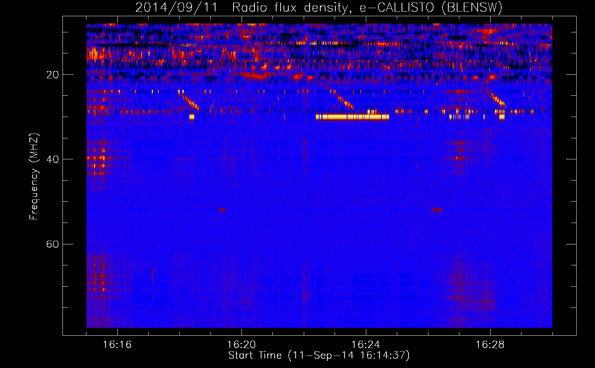The image size is (595, 368).
Task: Click the 16:28 time tick label
Action: [x=490, y=345]
